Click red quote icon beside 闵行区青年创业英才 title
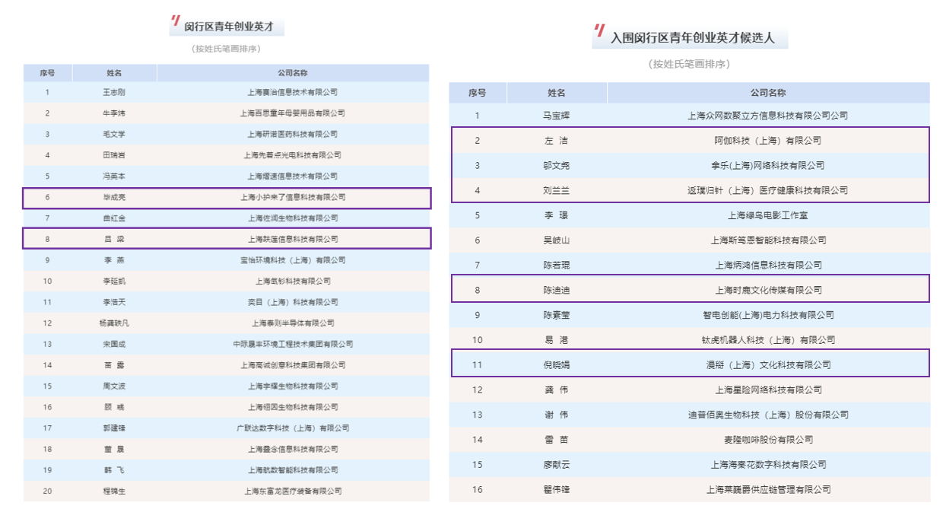The image size is (943, 512). pyautogui.click(x=176, y=21)
